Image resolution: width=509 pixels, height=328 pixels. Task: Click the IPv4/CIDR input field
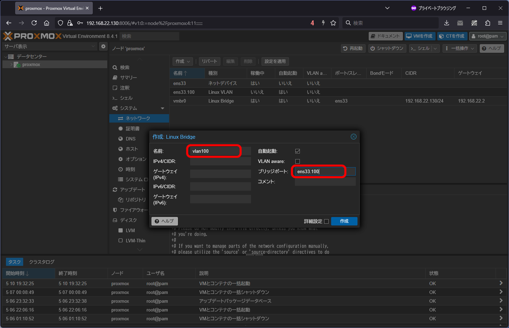220,161
